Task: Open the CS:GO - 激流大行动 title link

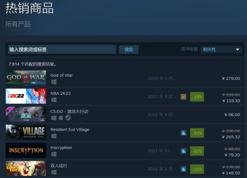Action: (69, 111)
